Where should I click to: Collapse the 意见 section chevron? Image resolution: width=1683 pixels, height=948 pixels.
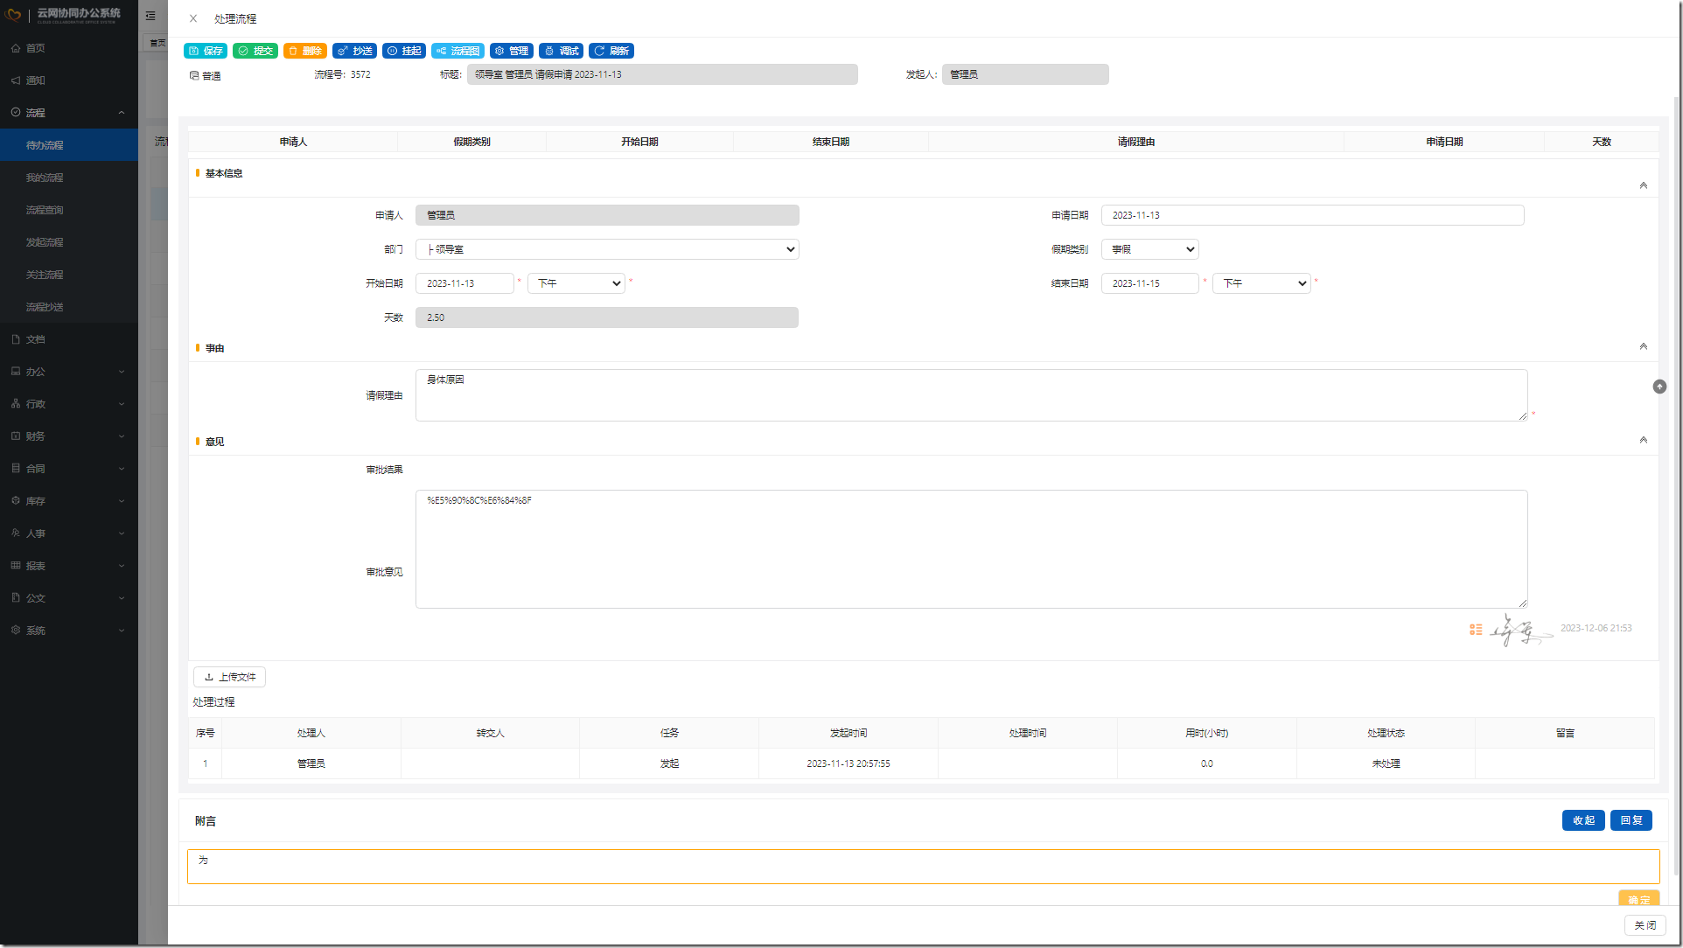click(1643, 441)
